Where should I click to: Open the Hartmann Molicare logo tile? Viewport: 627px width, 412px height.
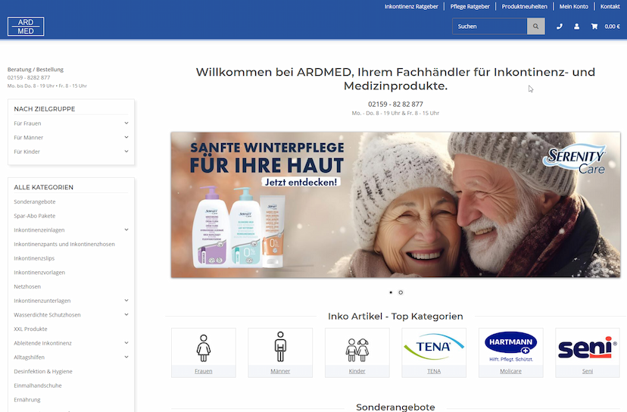tap(510, 347)
